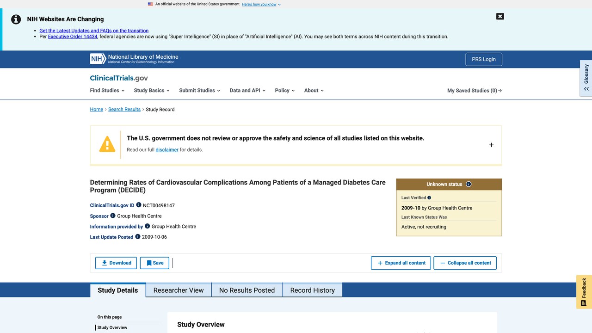Image resolution: width=592 pixels, height=333 pixels.
Task: Click Study Overview in On this page
Action: [x=112, y=327]
